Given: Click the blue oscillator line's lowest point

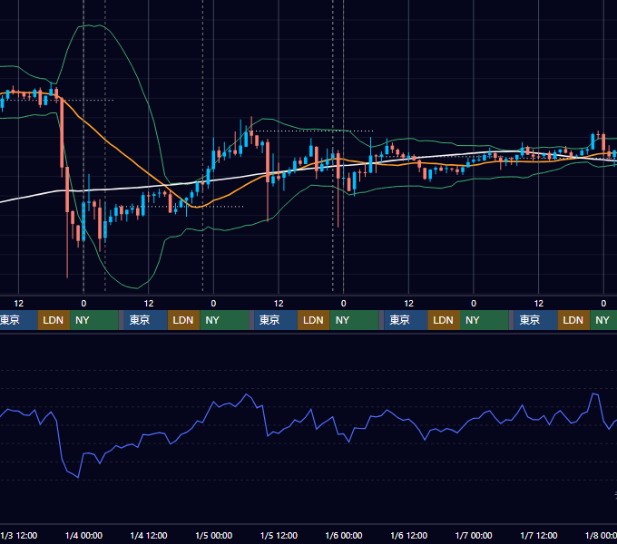Looking at the screenshot, I should click(x=78, y=478).
